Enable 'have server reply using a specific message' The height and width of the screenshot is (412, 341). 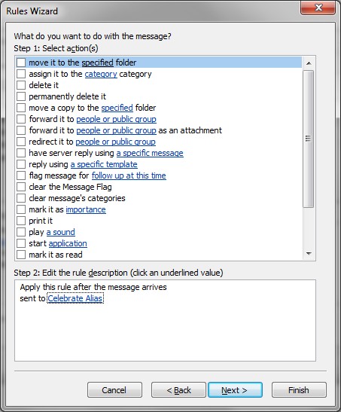[x=21, y=153]
